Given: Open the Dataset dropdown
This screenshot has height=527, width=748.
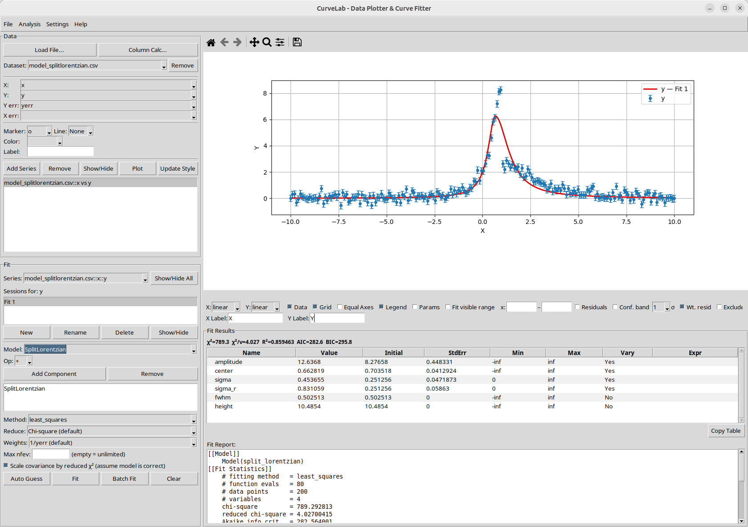Looking at the screenshot, I should (164, 66).
